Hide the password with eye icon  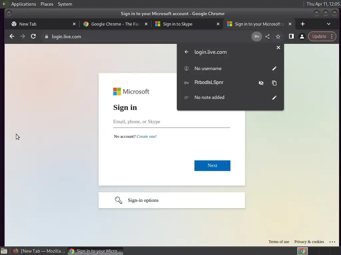point(261,83)
